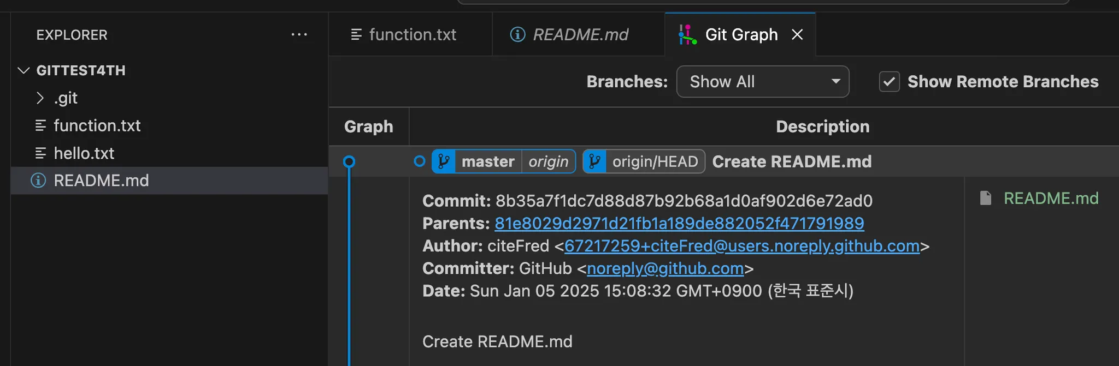Click the function.txt tab file icon
This screenshot has height=366, width=1119.
click(356, 35)
